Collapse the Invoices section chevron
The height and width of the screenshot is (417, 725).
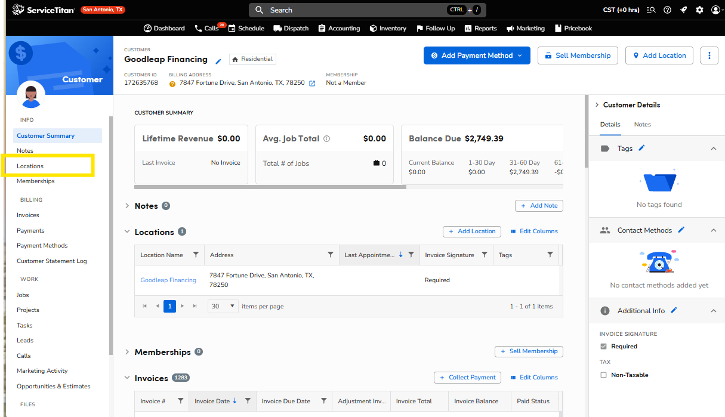127,378
